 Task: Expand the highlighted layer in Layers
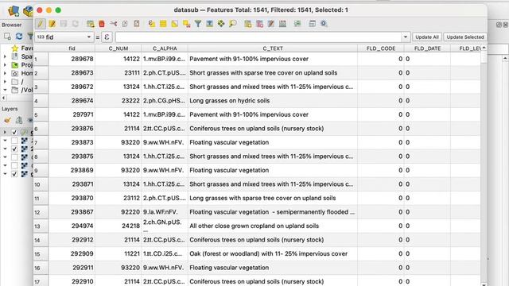[x=5, y=133]
